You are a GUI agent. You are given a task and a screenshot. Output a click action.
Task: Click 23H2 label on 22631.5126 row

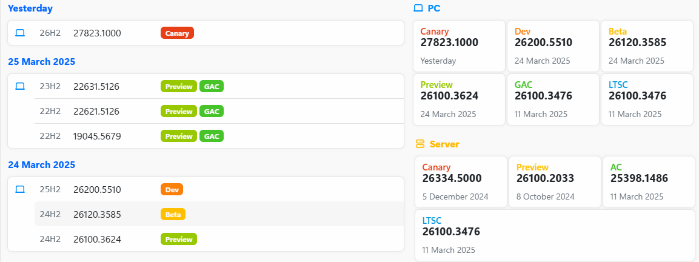[x=50, y=87]
